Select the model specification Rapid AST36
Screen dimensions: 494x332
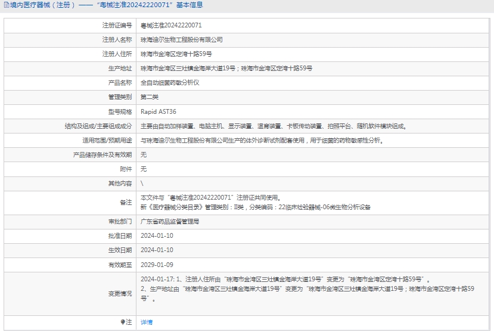[159, 111]
